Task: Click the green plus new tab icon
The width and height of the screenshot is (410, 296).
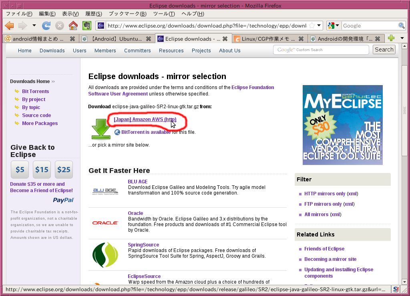Action: [x=391, y=38]
